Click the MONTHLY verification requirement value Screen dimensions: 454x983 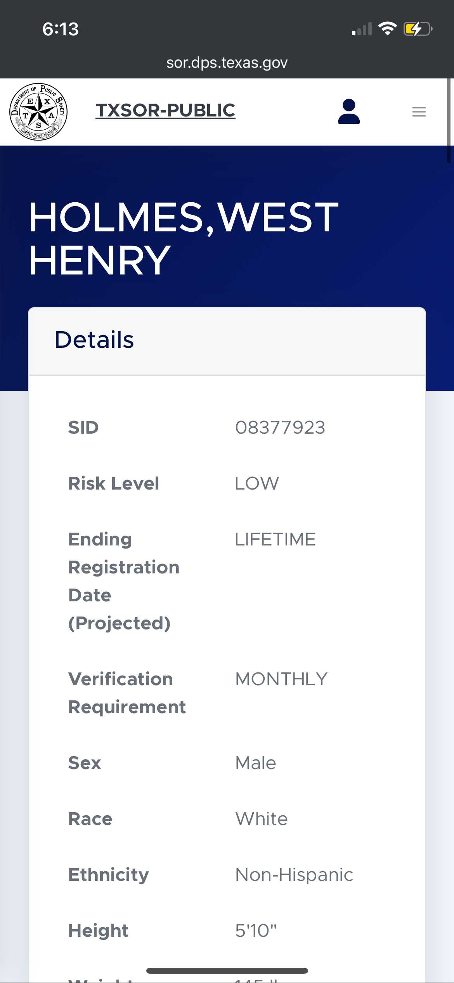(x=281, y=679)
